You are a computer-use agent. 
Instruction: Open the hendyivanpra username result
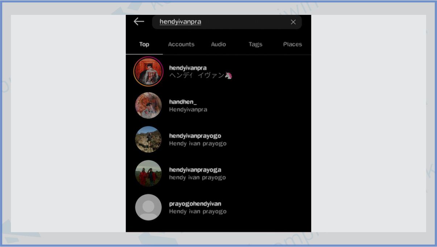[188, 68]
